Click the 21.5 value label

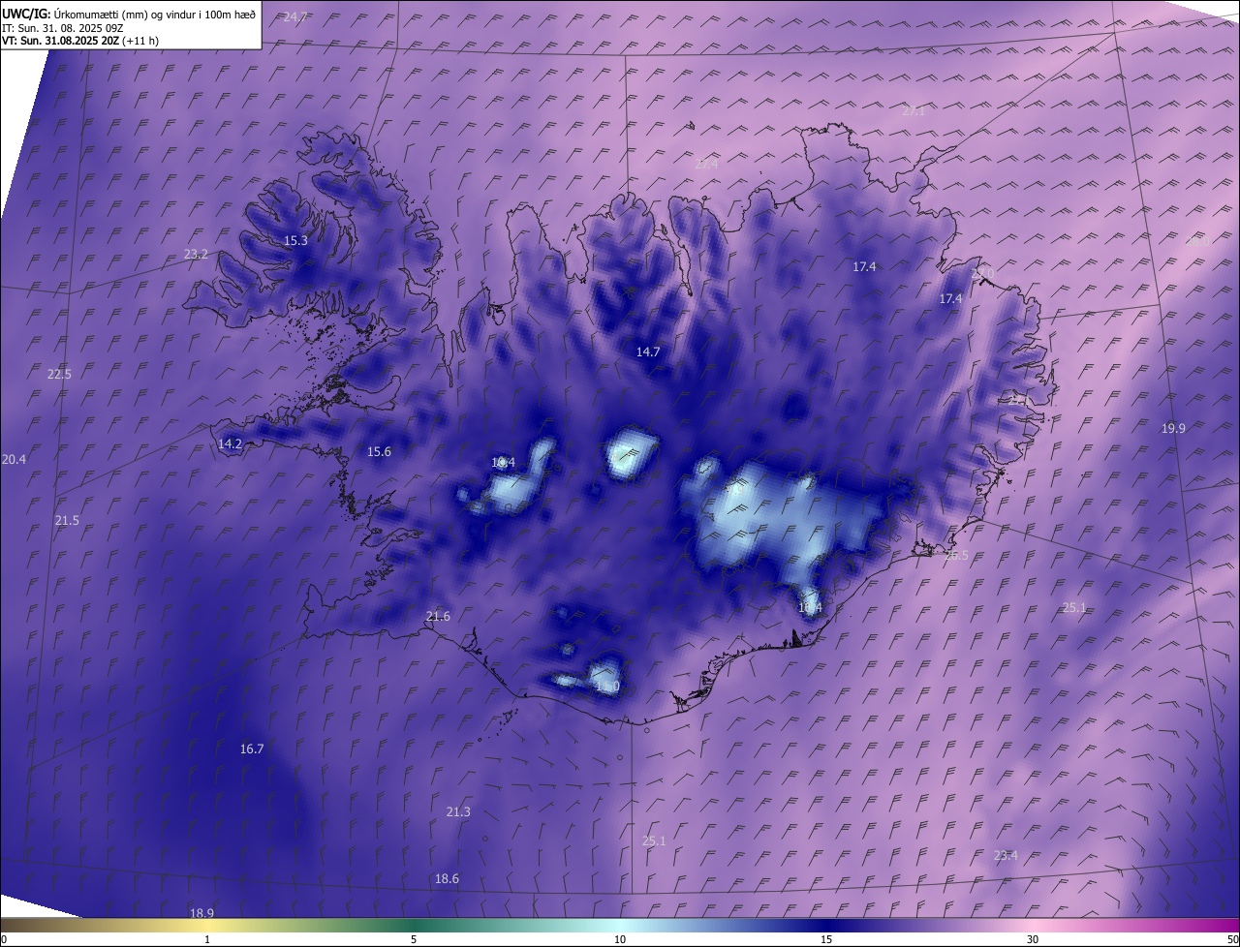(67, 520)
